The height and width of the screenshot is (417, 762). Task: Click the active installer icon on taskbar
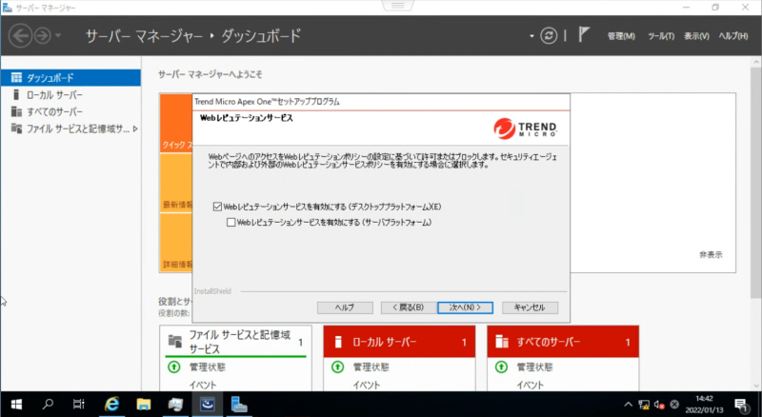click(x=208, y=405)
